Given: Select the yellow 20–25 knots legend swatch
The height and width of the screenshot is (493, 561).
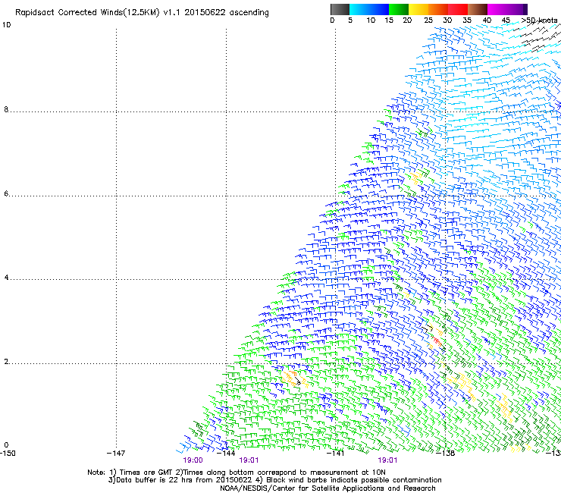Looking at the screenshot, I should click(418, 9).
